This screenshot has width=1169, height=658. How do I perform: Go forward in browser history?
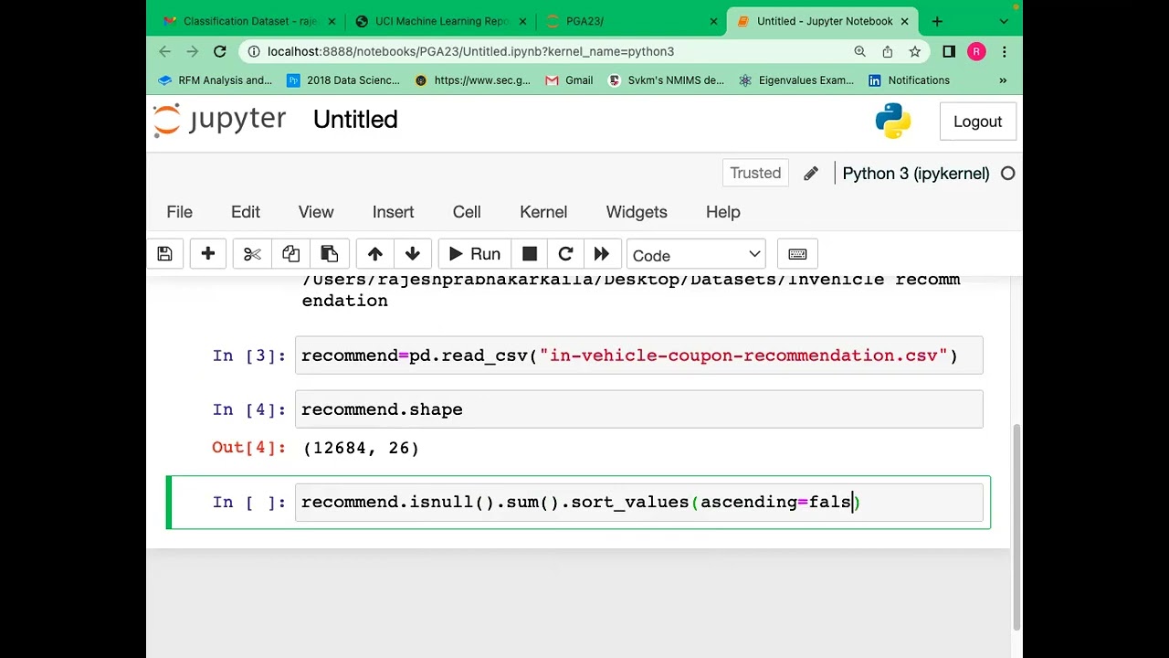(x=192, y=52)
